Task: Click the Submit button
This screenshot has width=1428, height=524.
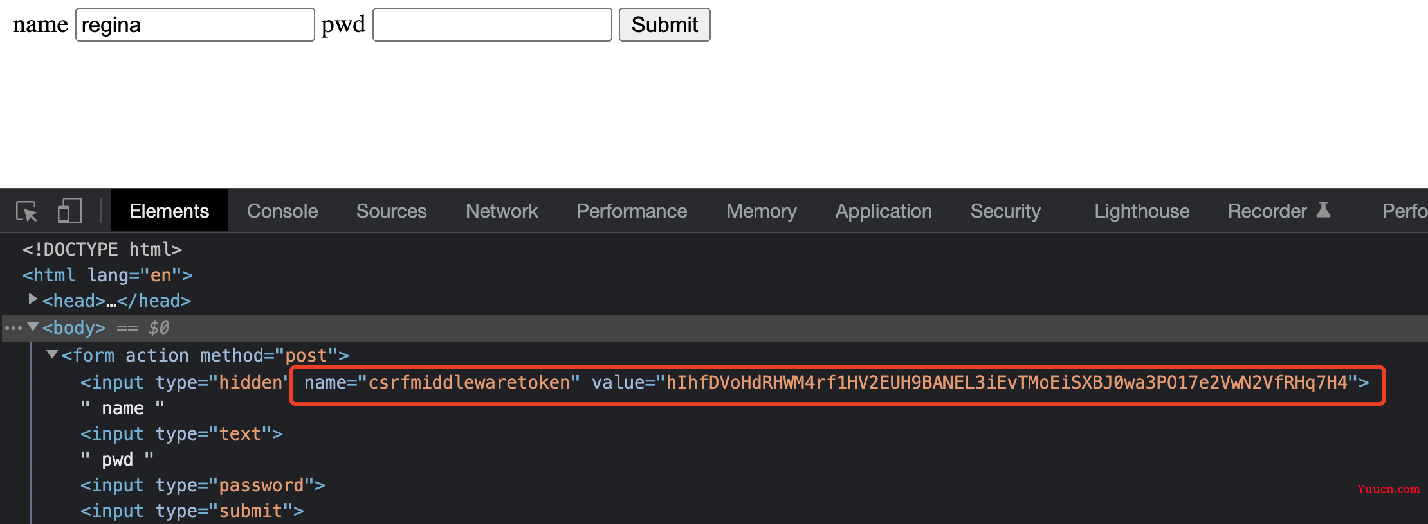Action: point(664,25)
